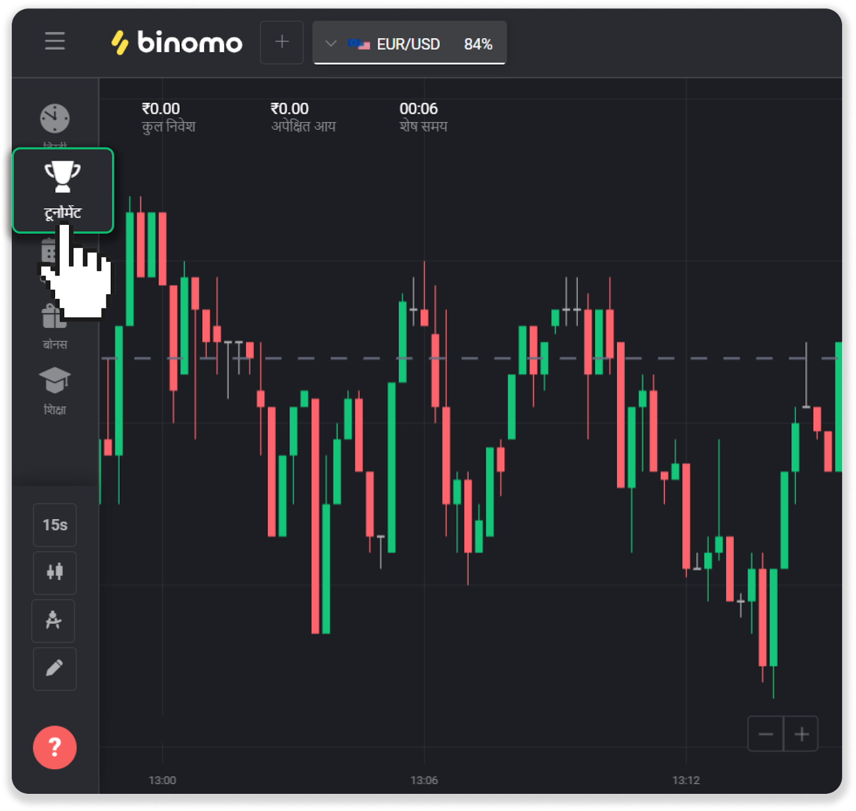
Task: Open the bonus gift icon
Action: (54, 317)
